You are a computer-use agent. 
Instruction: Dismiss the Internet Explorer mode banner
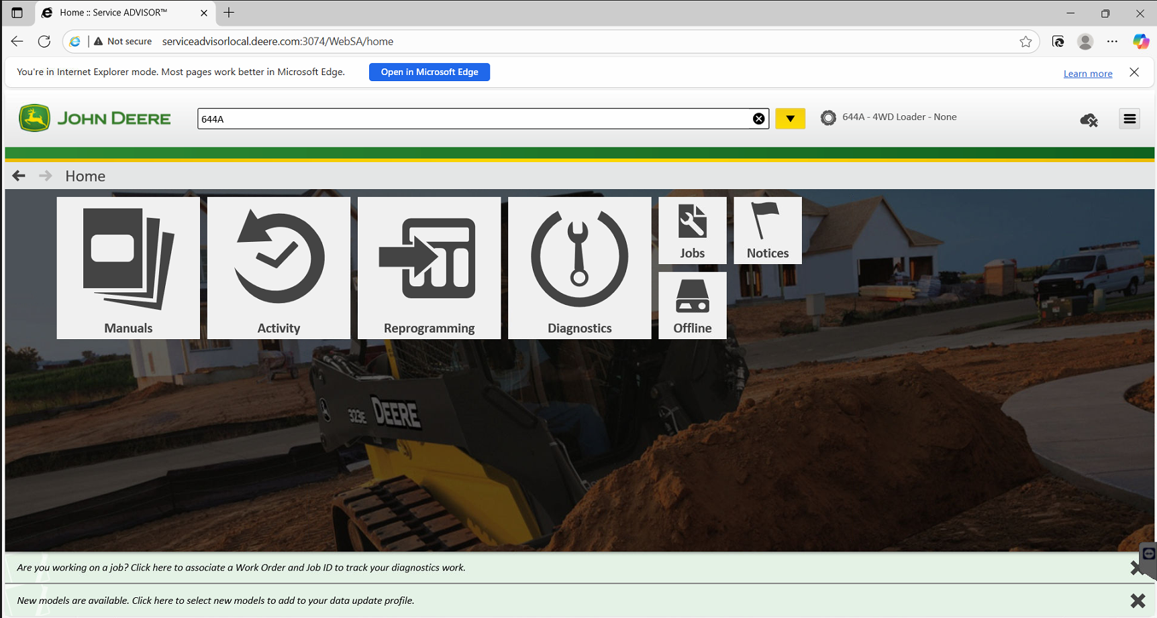(1134, 72)
